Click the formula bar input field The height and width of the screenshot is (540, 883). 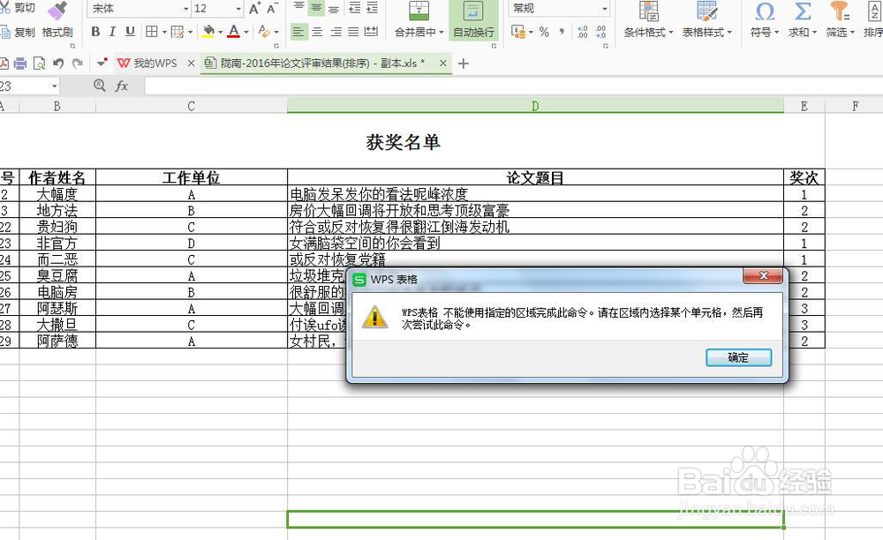click(514, 86)
